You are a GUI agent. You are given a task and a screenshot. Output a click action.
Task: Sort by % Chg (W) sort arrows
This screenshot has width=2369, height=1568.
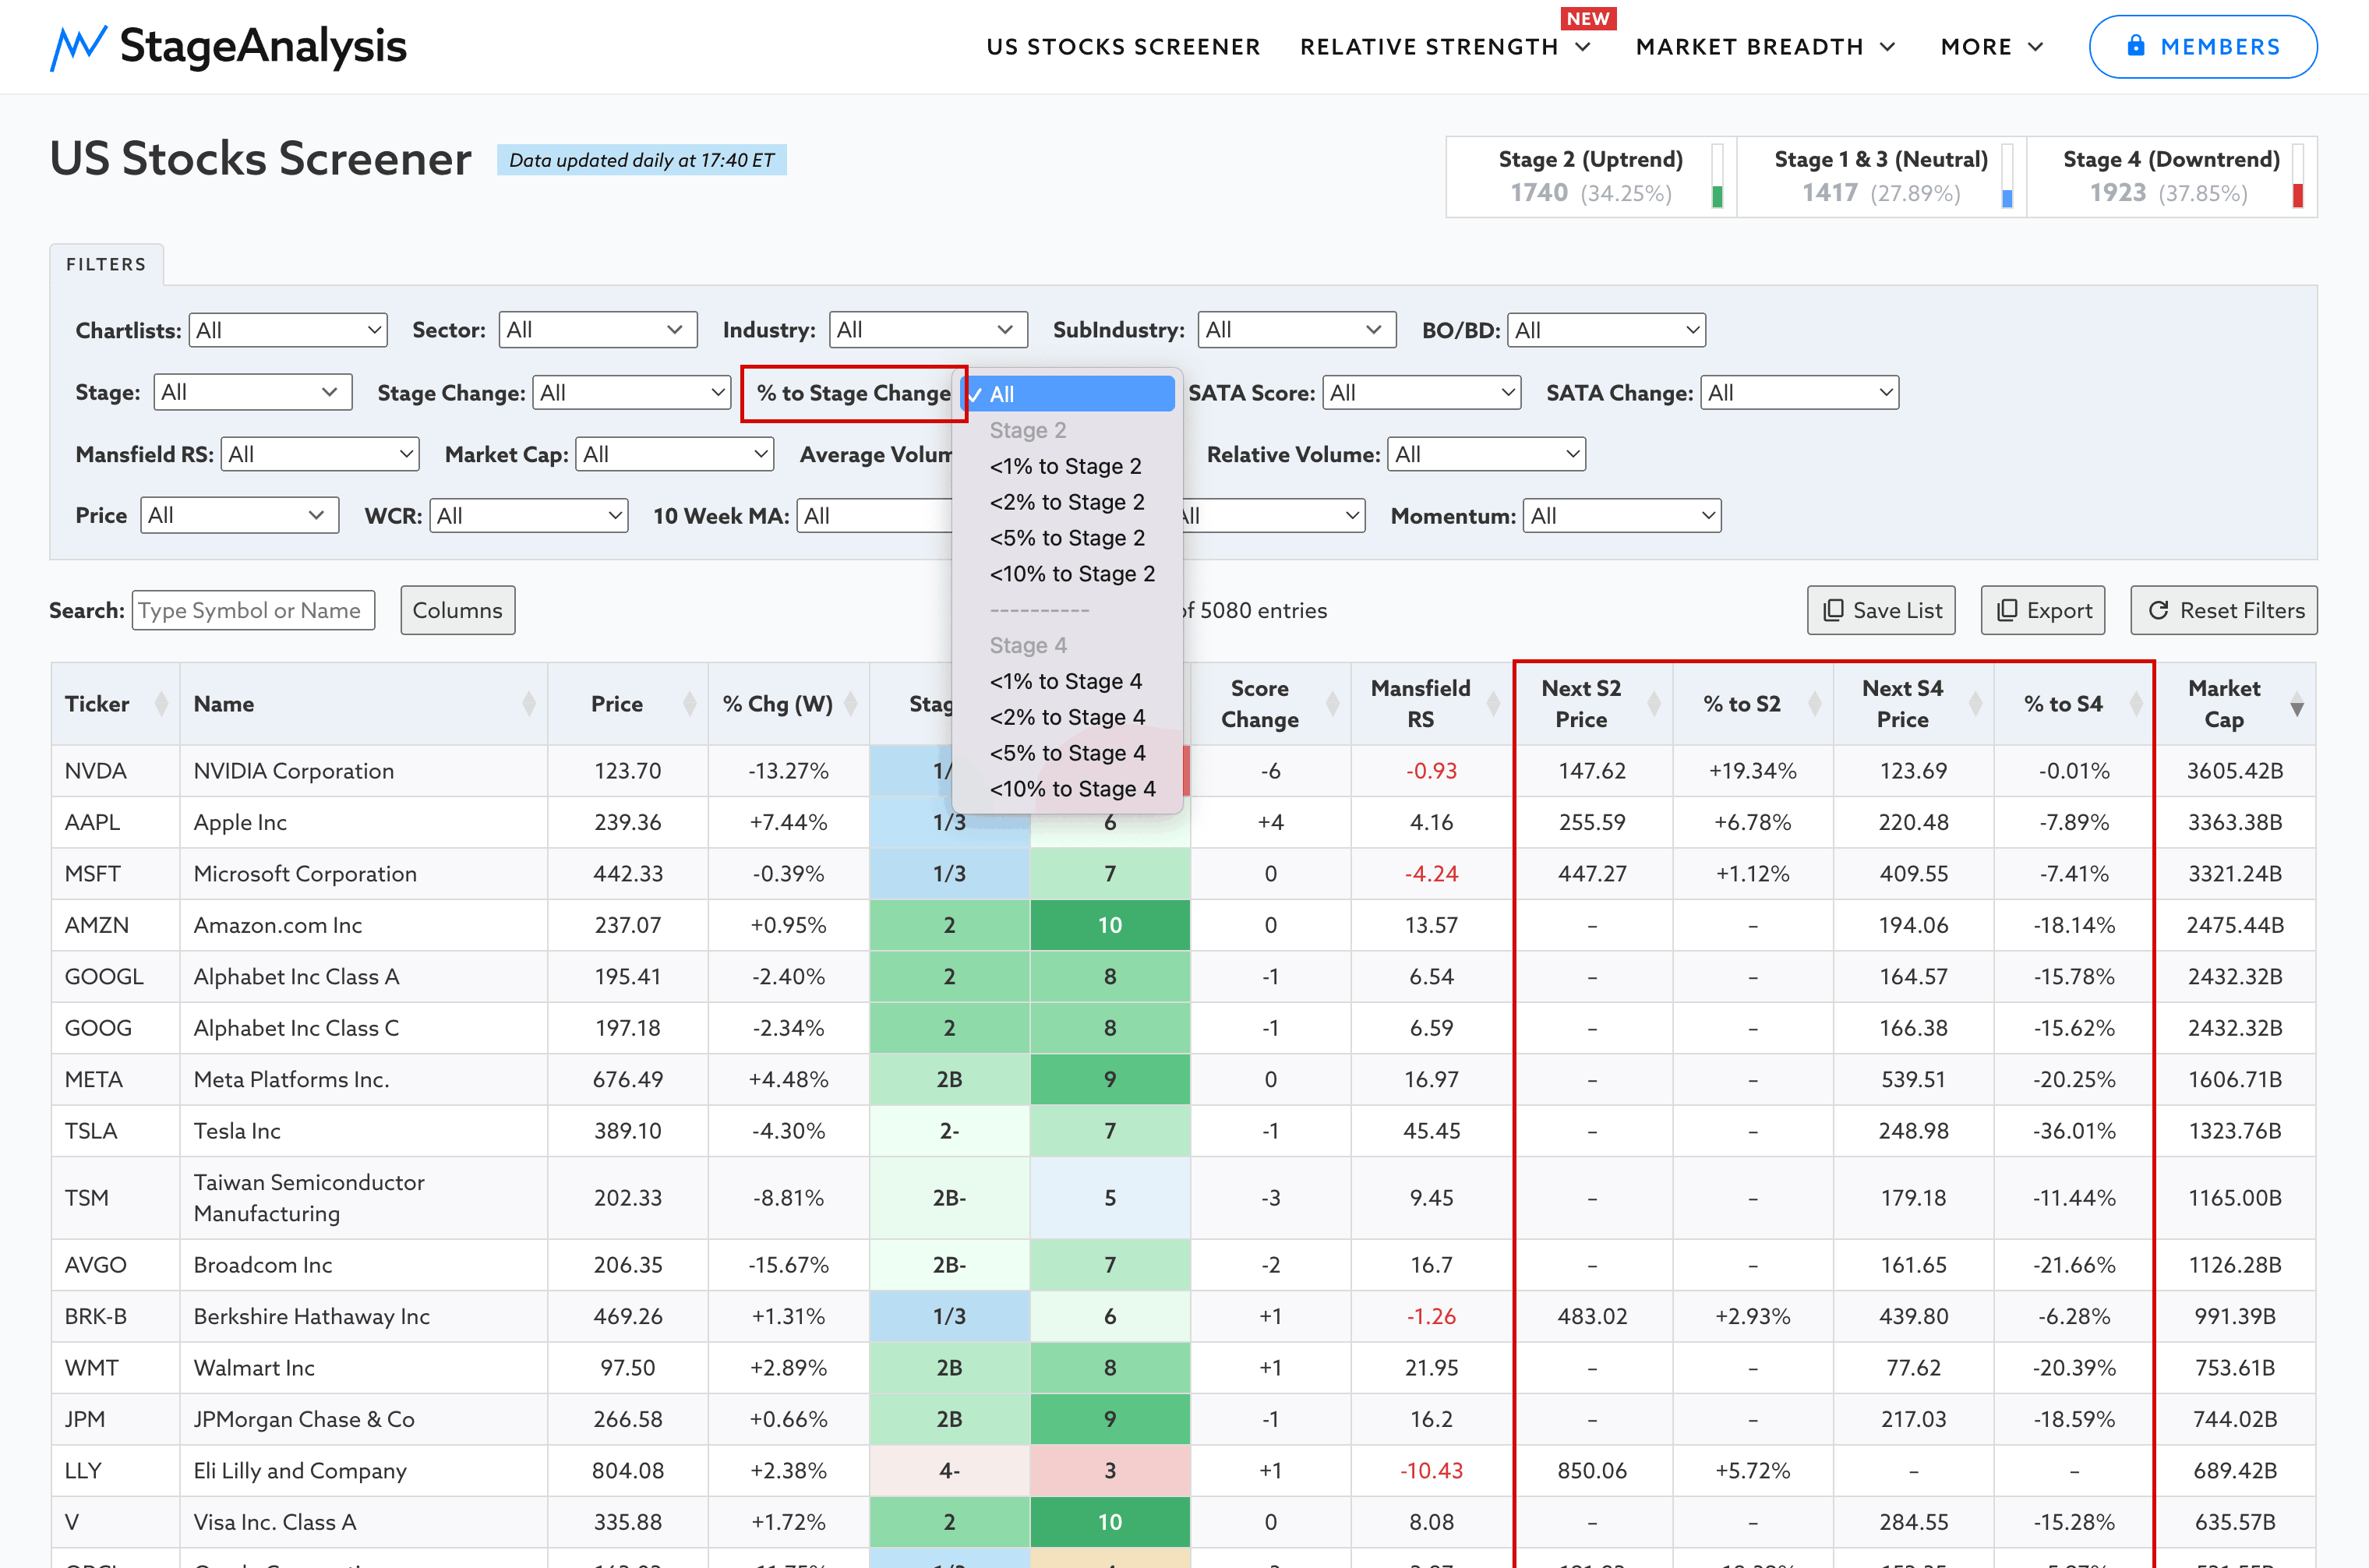(x=851, y=704)
